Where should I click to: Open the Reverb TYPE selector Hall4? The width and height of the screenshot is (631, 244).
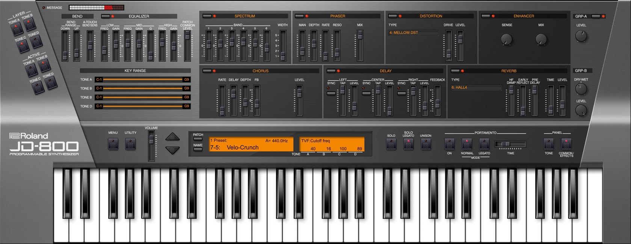[x=476, y=87]
